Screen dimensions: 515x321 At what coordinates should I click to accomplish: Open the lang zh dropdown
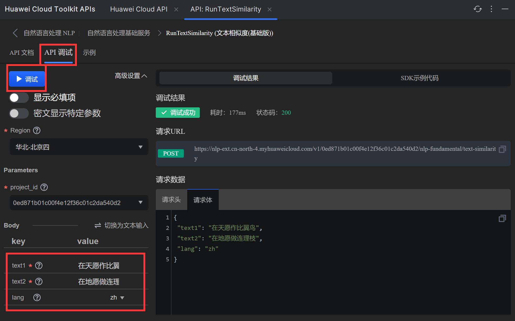click(x=117, y=297)
